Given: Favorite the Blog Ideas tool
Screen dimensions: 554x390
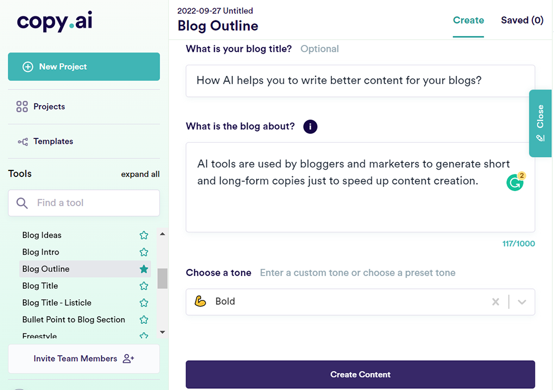Looking at the screenshot, I should [144, 235].
